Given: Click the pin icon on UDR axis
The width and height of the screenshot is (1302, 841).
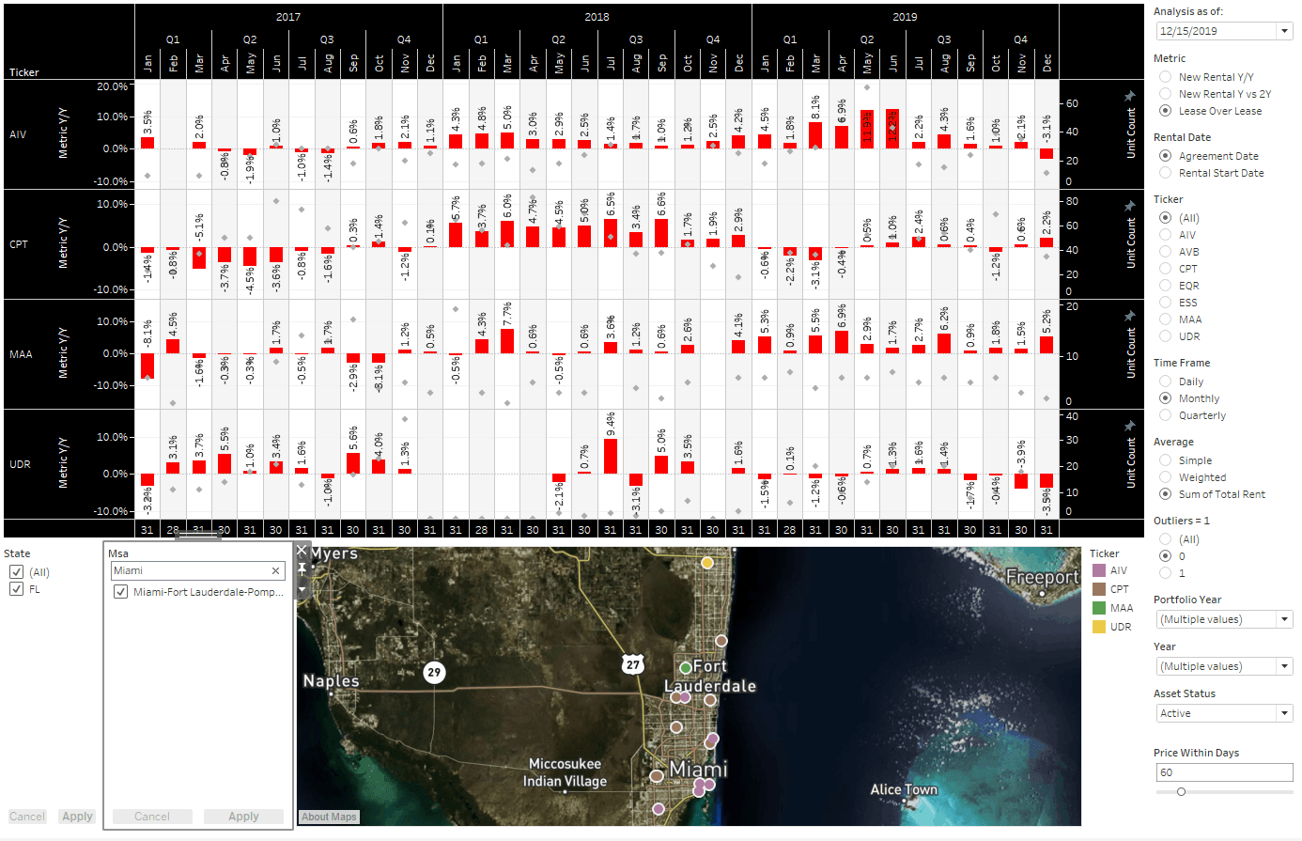Looking at the screenshot, I should tap(1129, 426).
